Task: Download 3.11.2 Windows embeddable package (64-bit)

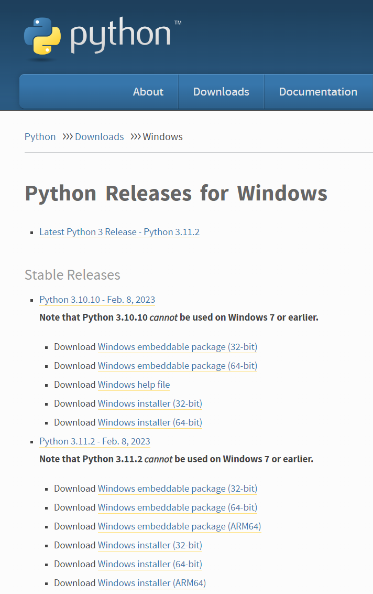Action: (x=178, y=507)
